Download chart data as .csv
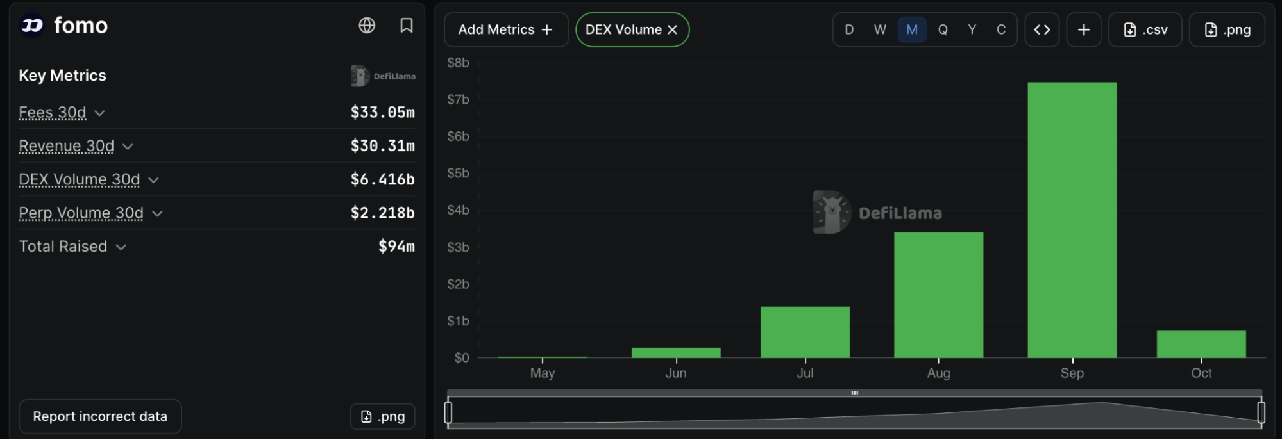Screen dimensions: 1282x440 [1145, 29]
